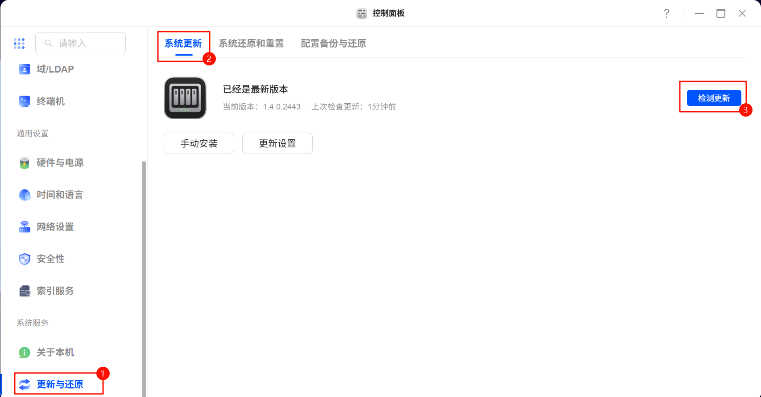The width and height of the screenshot is (761, 397).
Task: Open the Security shield icon
Action: tap(25, 259)
